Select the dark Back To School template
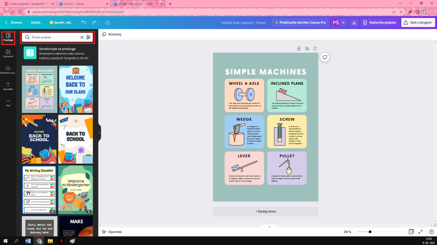 (39, 139)
